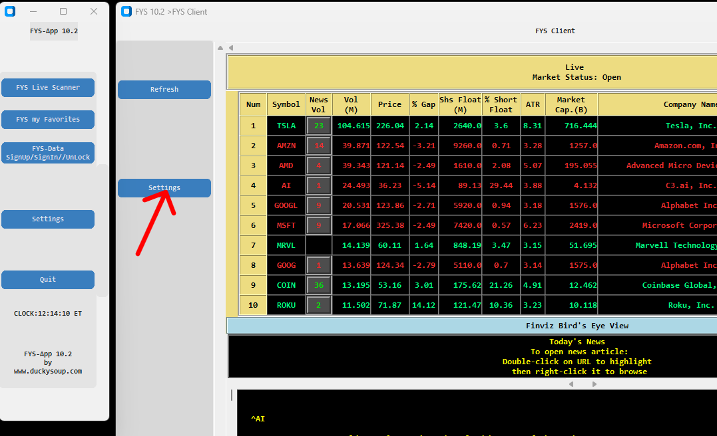This screenshot has height=436, width=717.
Task: Click the left arrow above the scanner table
Action: pos(231,48)
